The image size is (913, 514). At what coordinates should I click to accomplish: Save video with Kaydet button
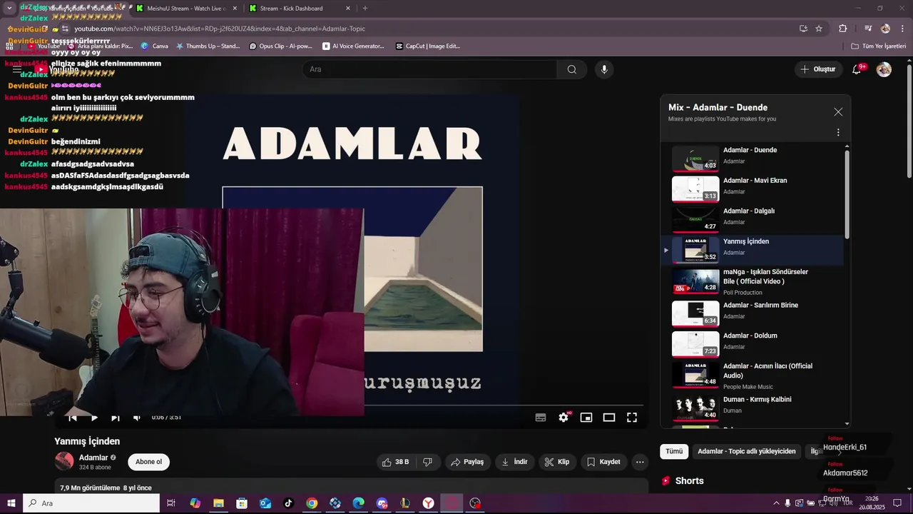coord(603,462)
